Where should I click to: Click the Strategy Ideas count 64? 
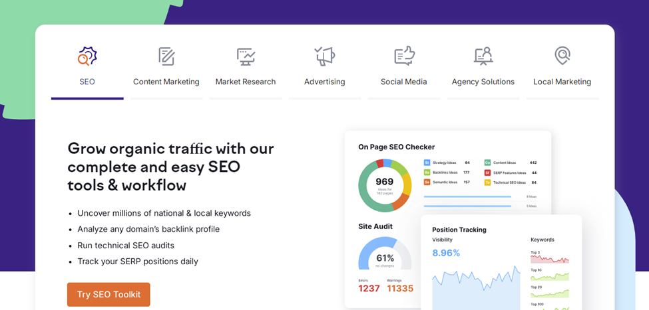pyautogui.click(x=467, y=163)
